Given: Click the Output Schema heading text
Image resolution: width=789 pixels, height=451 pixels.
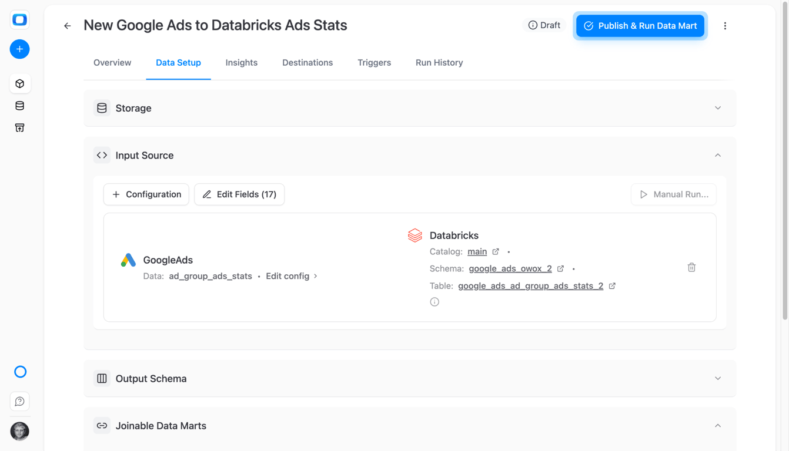Looking at the screenshot, I should [x=151, y=379].
